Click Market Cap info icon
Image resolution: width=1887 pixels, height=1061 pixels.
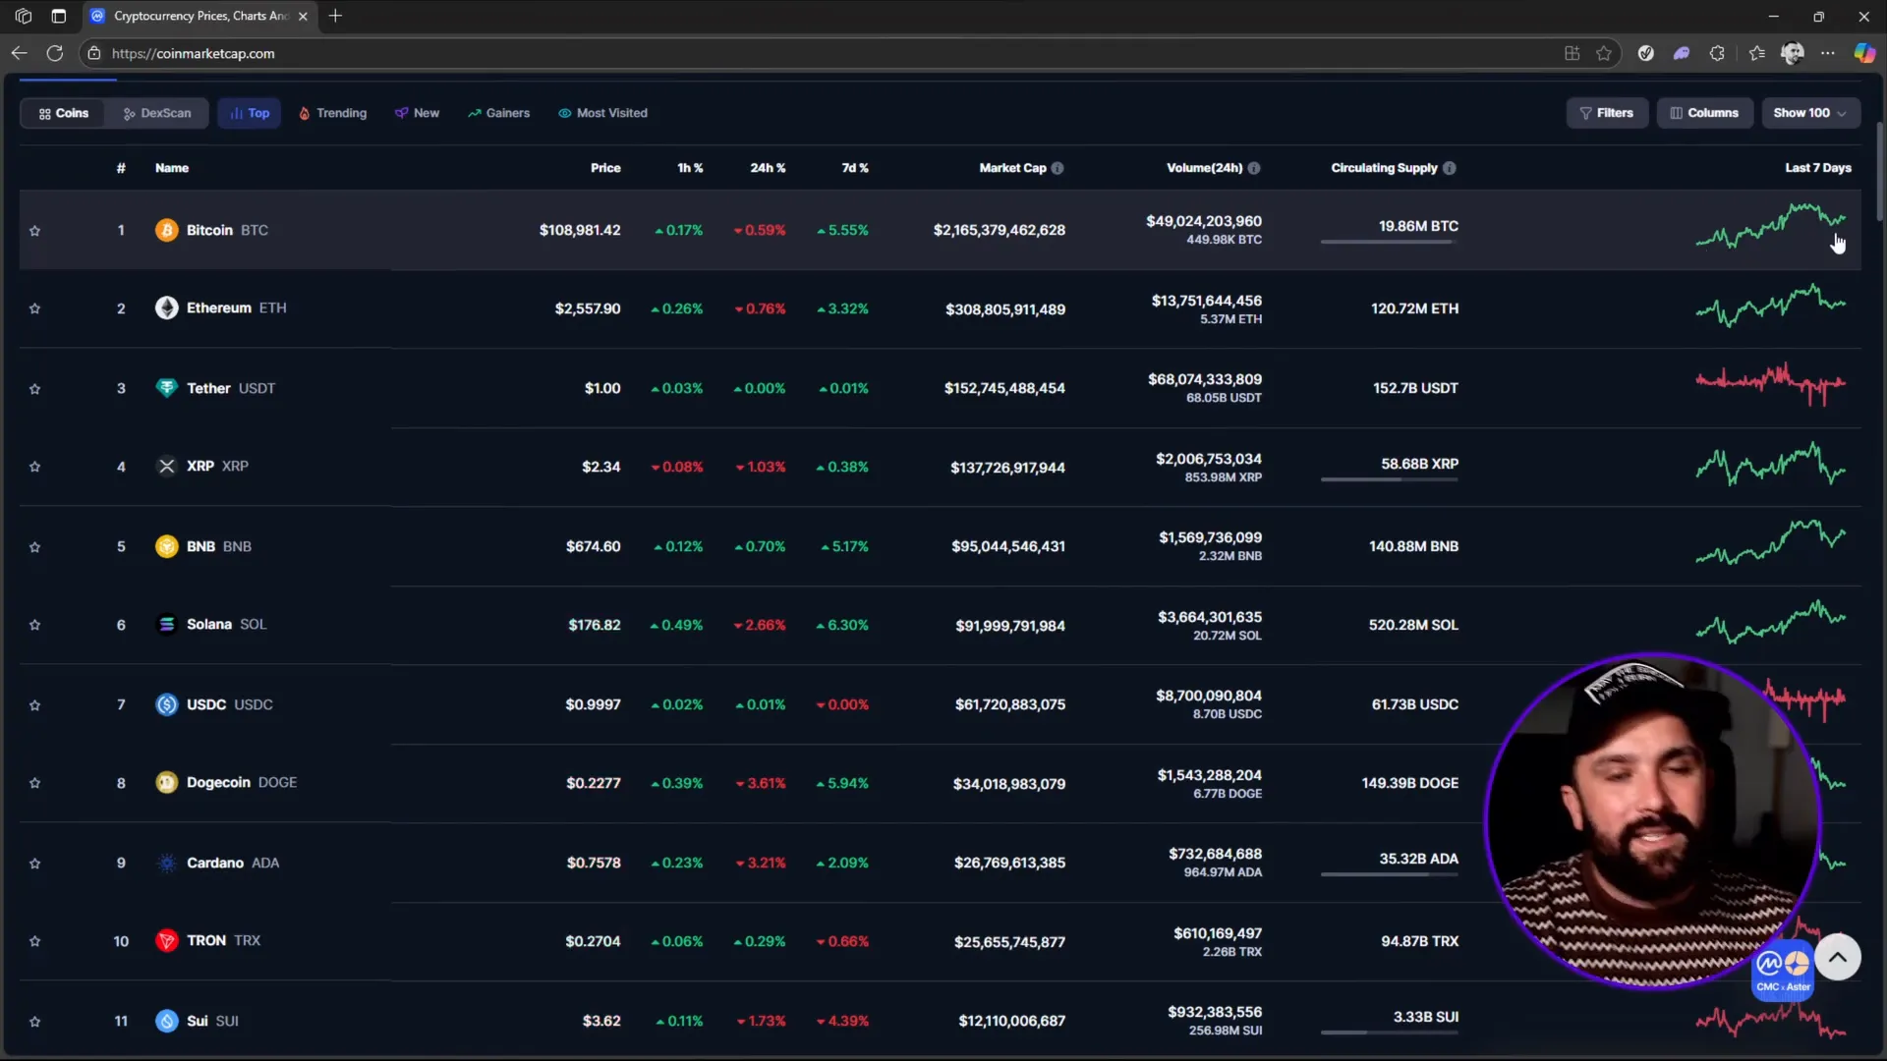click(x=1058, y=168)
